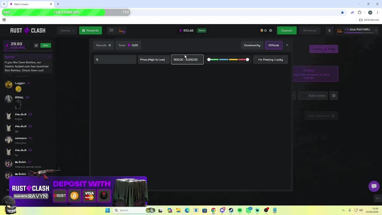Open a new browser tab

58,4
